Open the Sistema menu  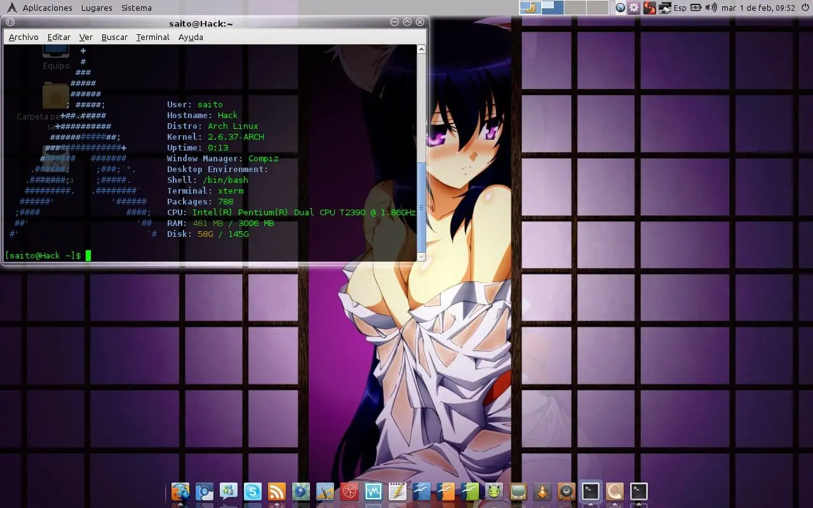[137, 8]
